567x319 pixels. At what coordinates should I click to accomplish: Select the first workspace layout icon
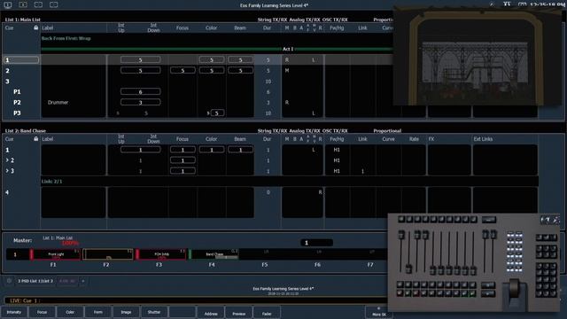pos(8,4)
